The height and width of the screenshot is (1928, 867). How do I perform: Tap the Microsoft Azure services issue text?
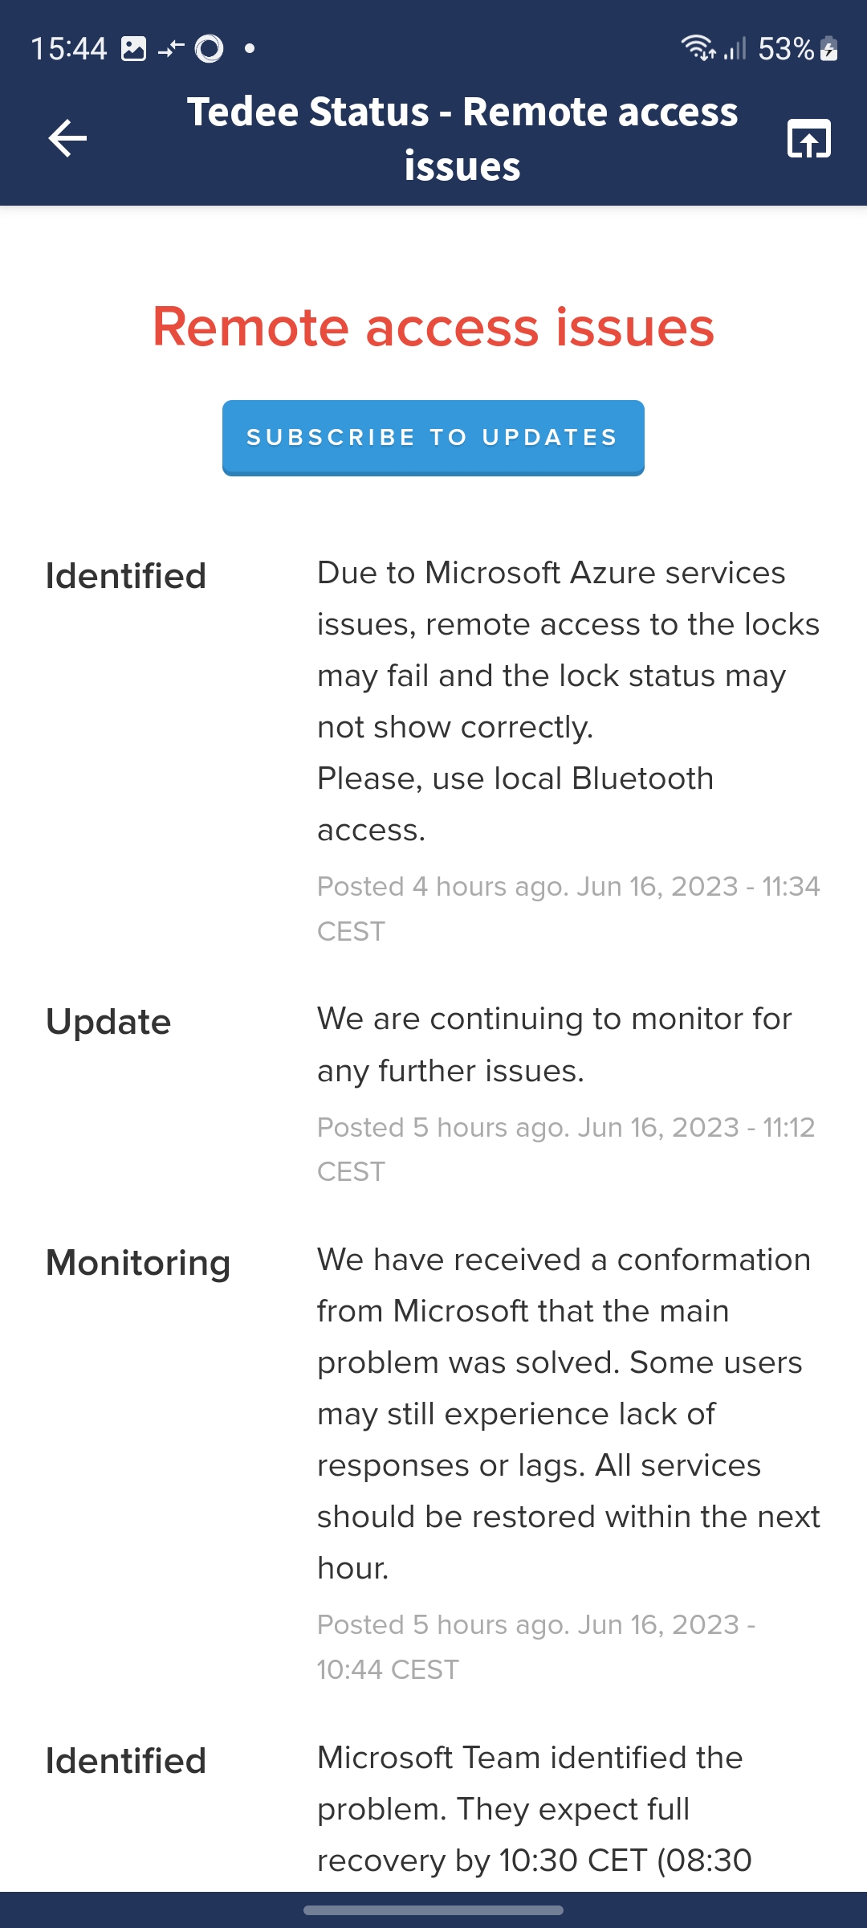point(568,701)
